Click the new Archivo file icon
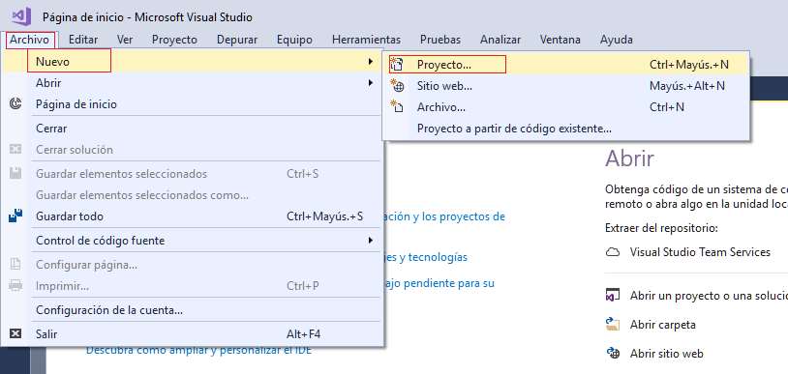 click(x=397, y=107)
